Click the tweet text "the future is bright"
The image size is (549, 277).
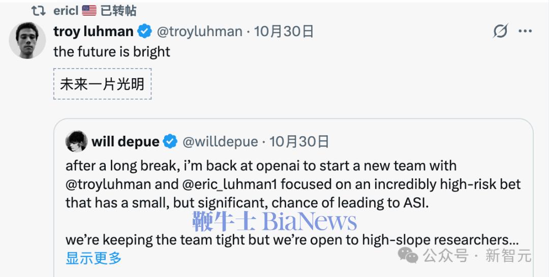pyautogui.click(x=112, y=52)
